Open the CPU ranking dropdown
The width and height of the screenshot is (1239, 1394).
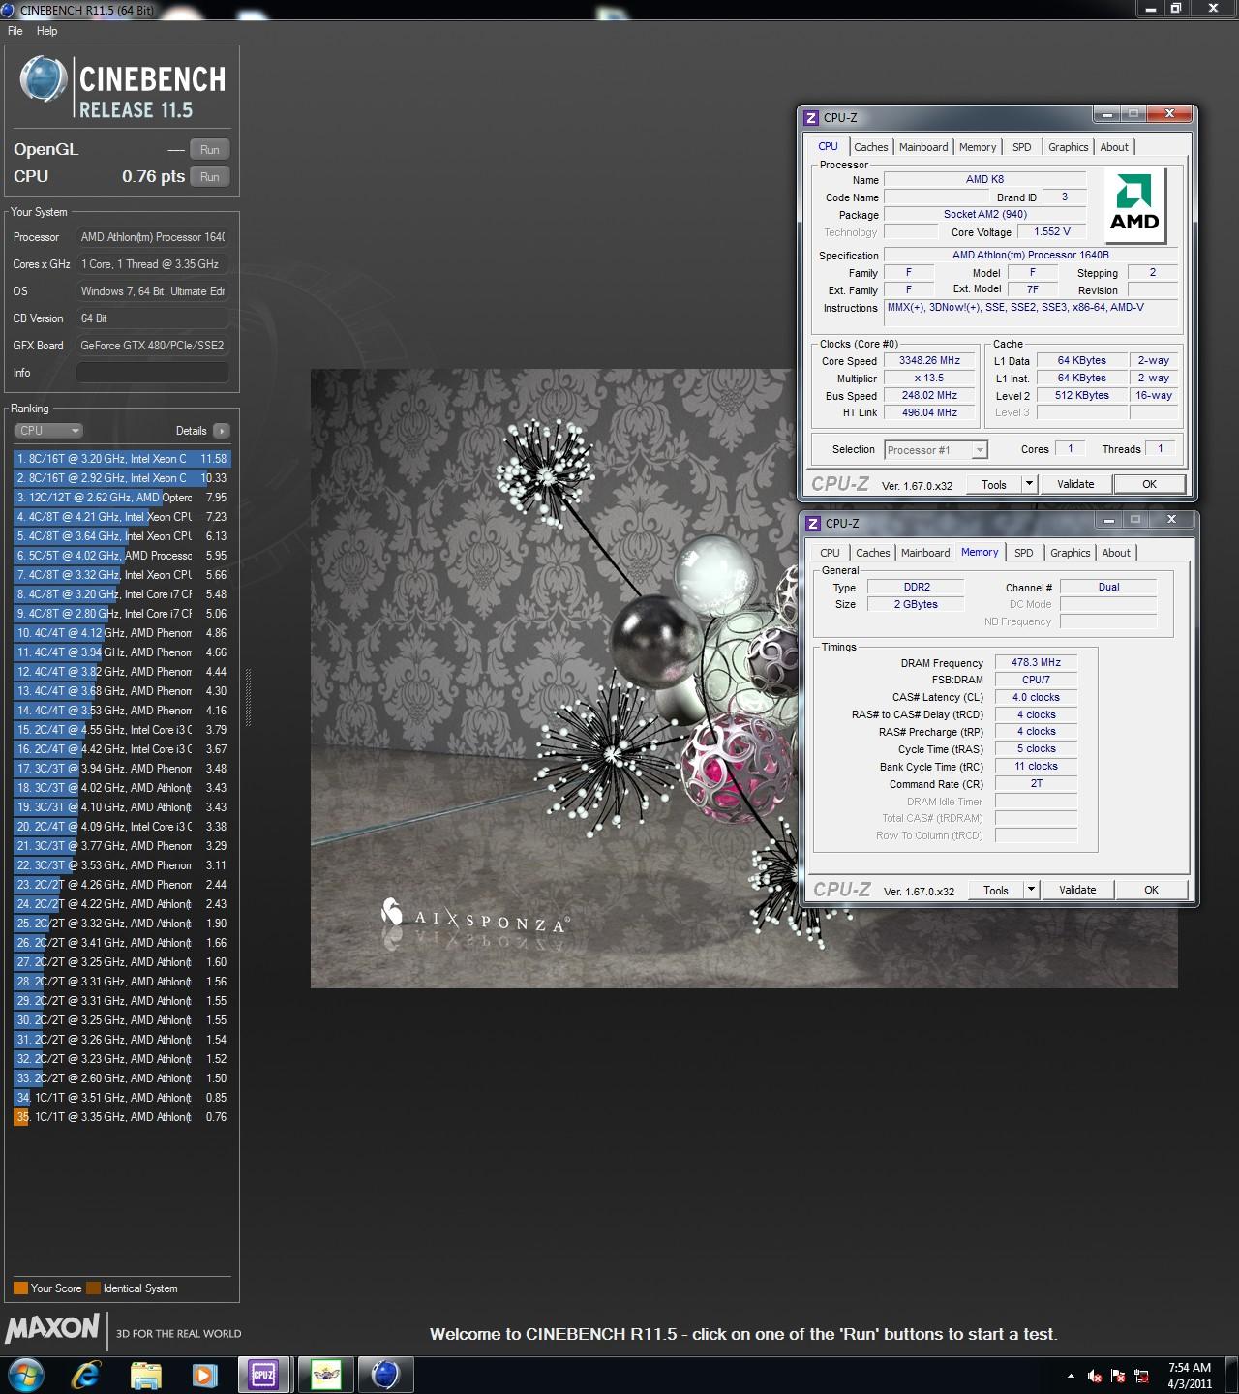(48, 431)
